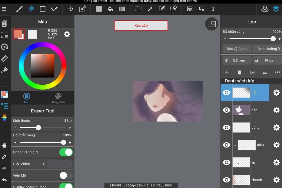Select the Brush tool
The height and width of the screenshot is (188, 282).
point(19,9)
